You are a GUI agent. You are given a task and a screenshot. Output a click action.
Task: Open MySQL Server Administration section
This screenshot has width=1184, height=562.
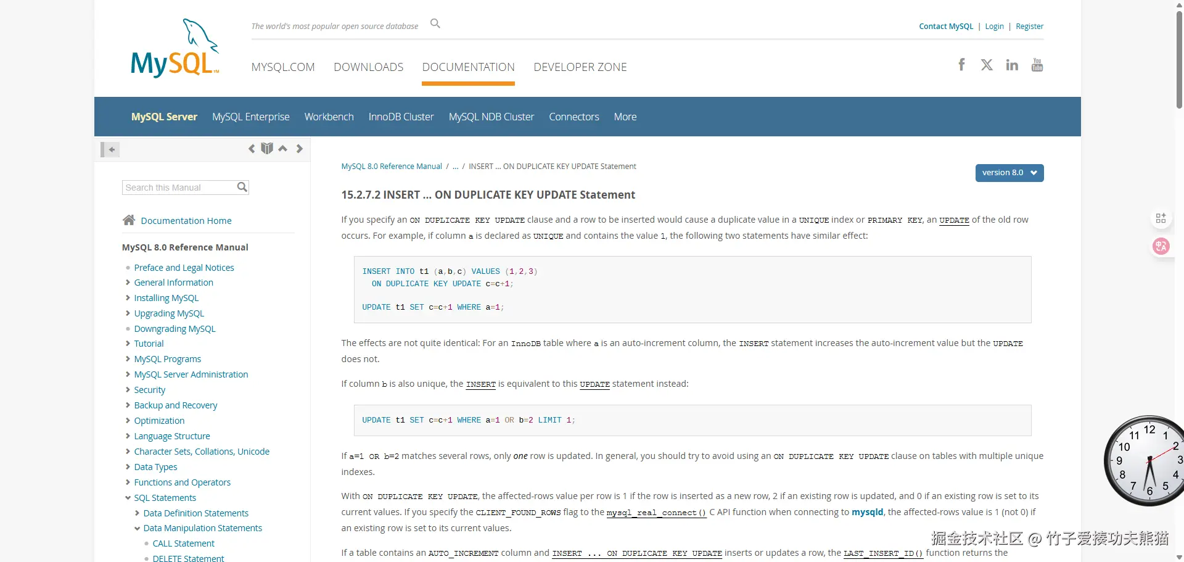191,374
